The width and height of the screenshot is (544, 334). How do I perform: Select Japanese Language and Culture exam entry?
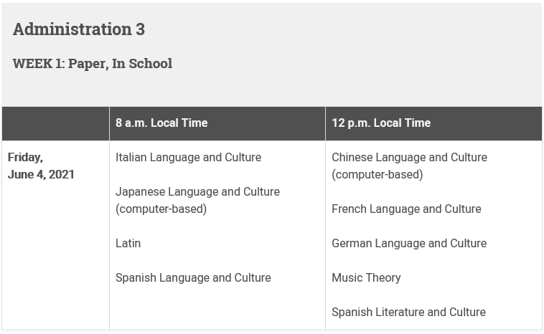[198, 200]
